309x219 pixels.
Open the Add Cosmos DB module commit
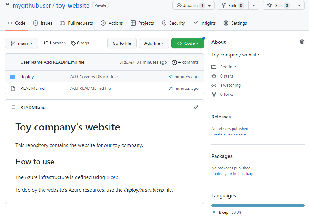(x=94, y=77)
